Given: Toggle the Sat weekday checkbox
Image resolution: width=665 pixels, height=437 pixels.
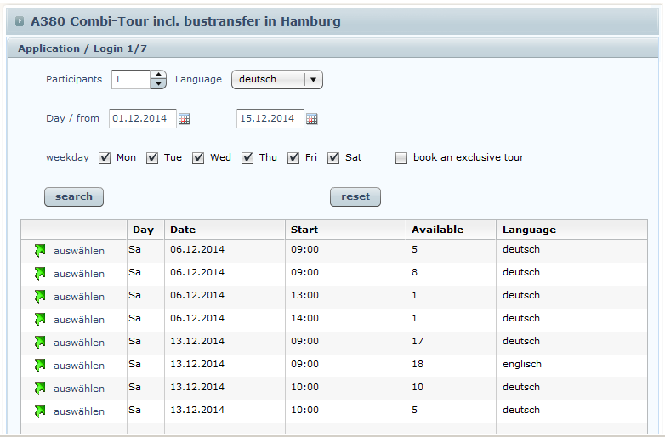Looking at the screenshot, I should tap(334, 158).
